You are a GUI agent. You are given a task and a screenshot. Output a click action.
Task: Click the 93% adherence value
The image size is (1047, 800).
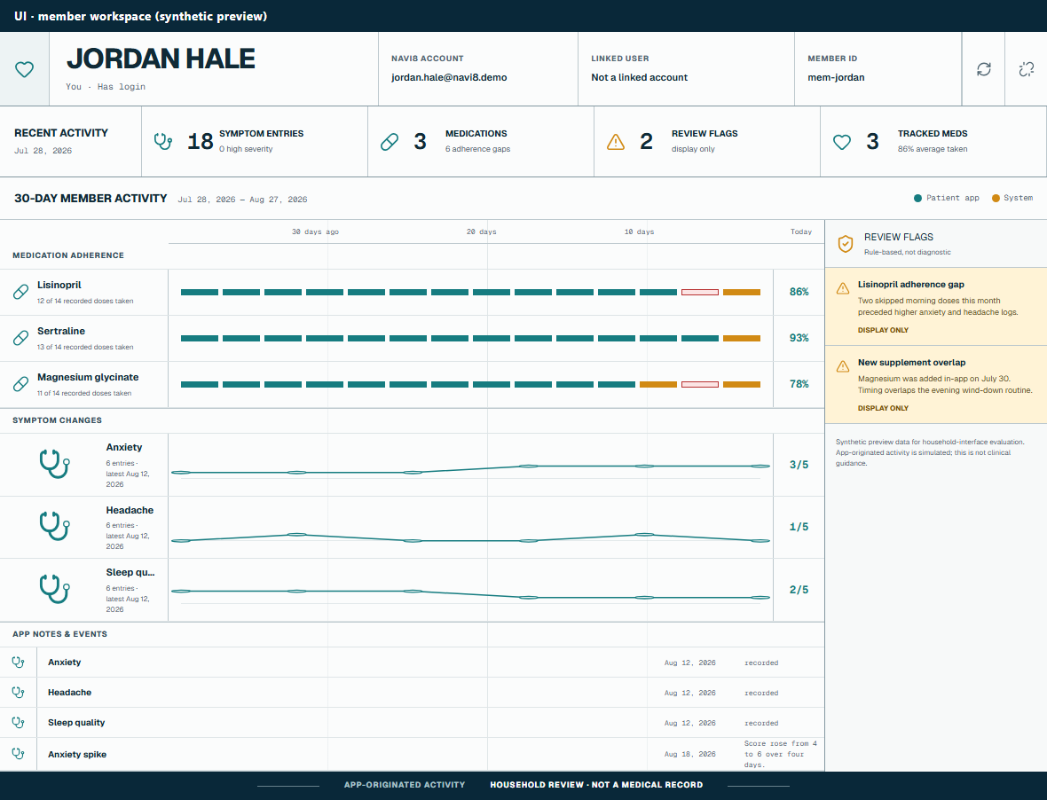tap(799, 338)
